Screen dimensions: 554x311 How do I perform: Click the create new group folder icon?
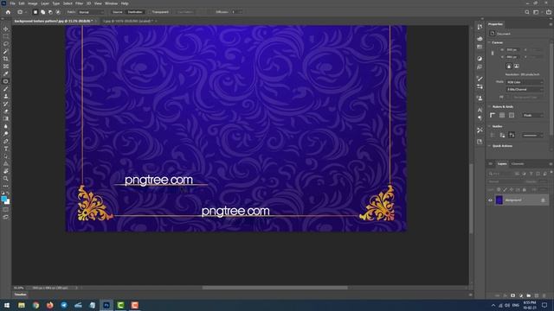tap(529, 295)
